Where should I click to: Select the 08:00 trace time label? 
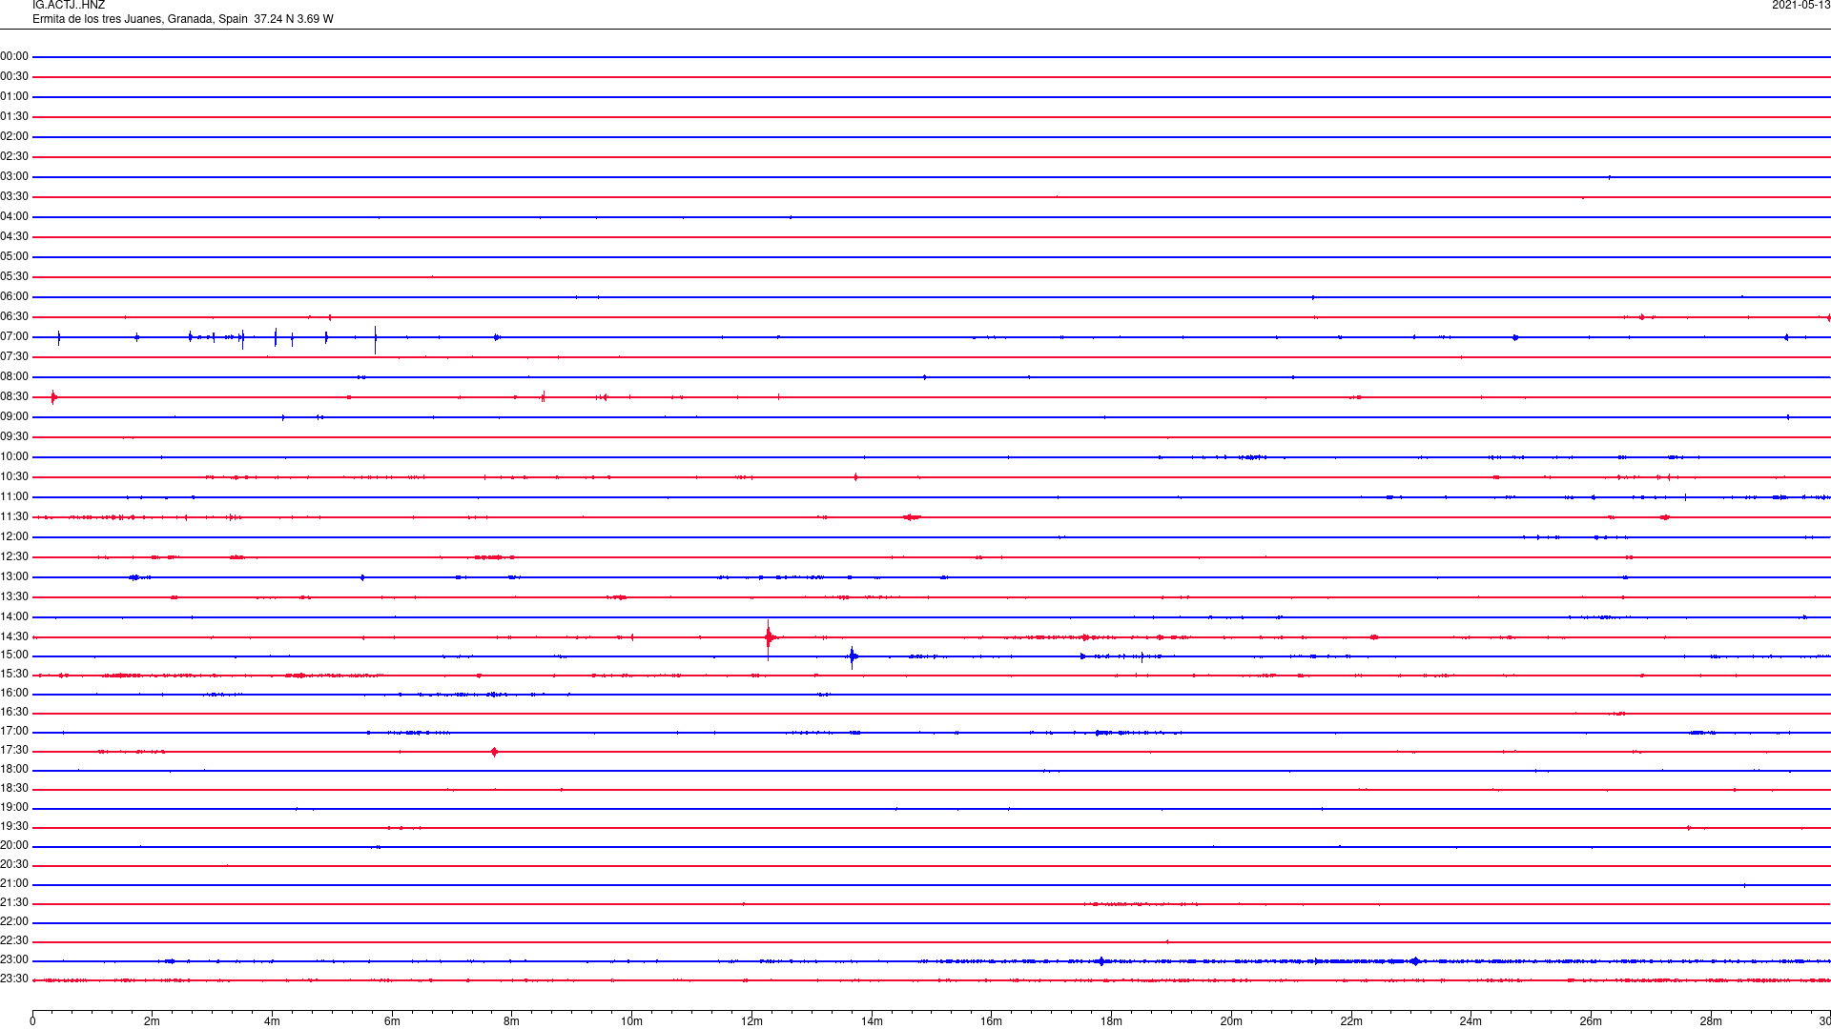(14, 377)
